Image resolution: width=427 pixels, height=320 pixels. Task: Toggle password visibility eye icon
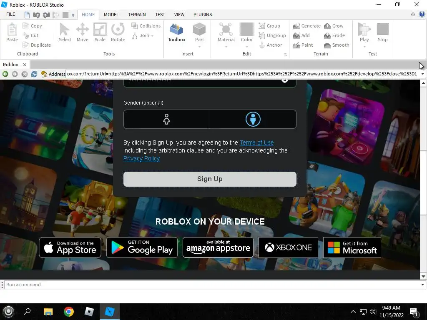(284, 80)
